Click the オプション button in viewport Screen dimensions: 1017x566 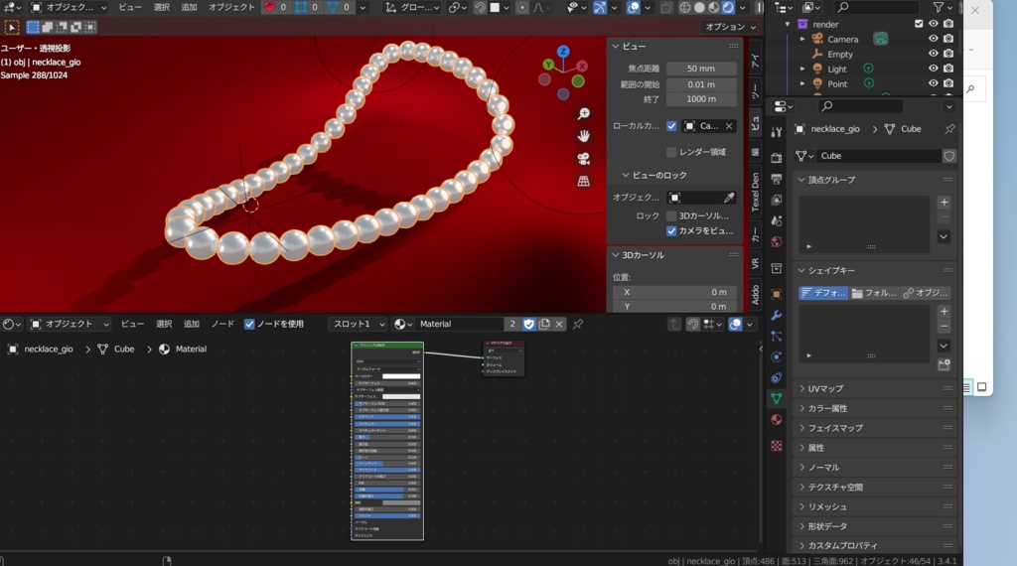pyautogui.click(x=729, y=27)
